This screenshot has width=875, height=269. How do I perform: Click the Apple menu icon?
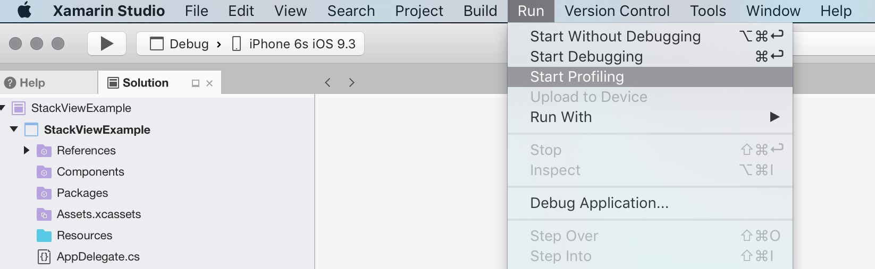[x=24, y=11]
